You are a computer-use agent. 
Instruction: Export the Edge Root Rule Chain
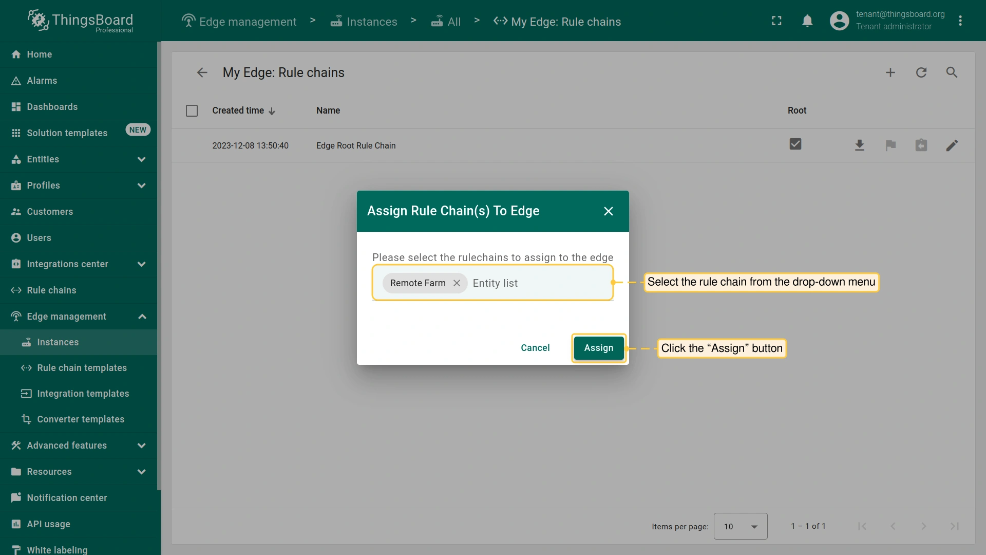tap(860, 145)
